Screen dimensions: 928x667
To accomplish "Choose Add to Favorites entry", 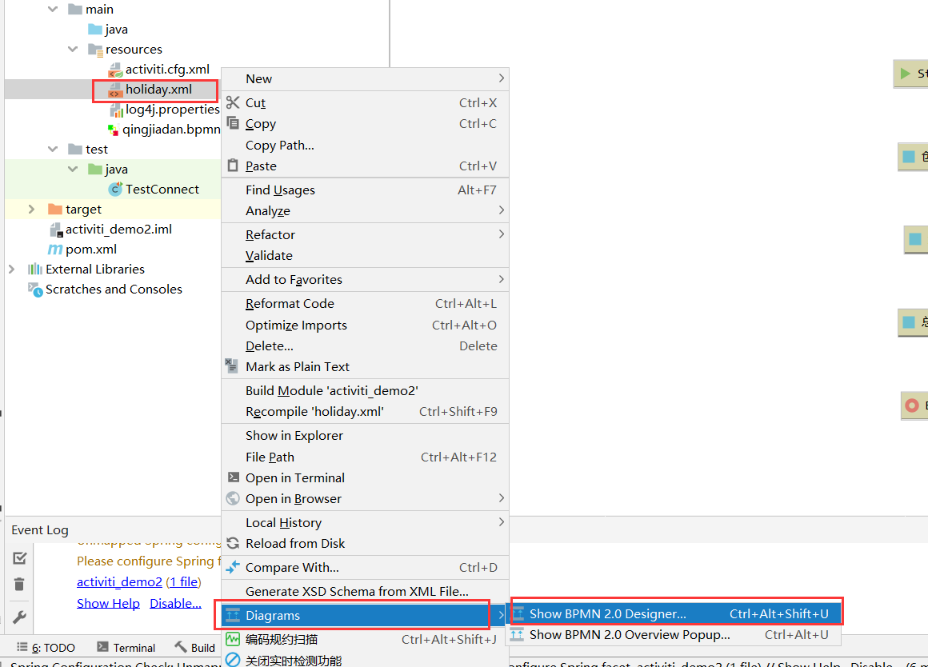I will (x=365, y=279).
